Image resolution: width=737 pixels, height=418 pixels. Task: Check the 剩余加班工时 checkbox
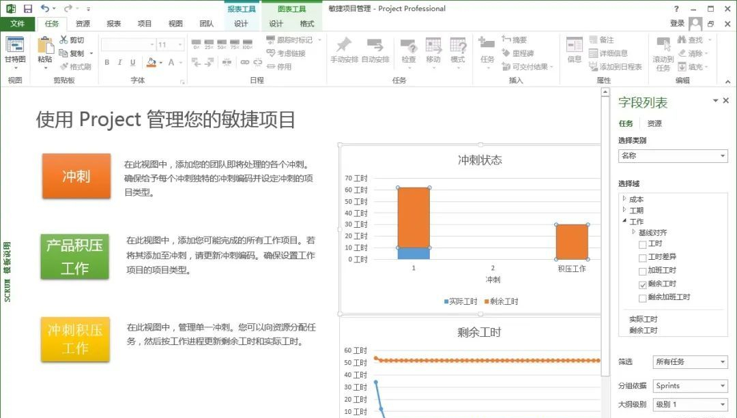[643, 298]
